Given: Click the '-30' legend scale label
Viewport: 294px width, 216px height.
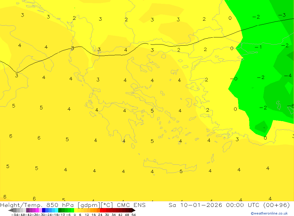Looking at the screenshot, I should (42, 215).
